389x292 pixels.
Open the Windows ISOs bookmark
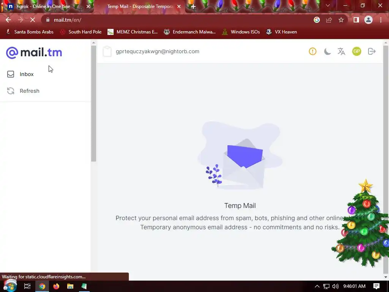tap(240, 32)
